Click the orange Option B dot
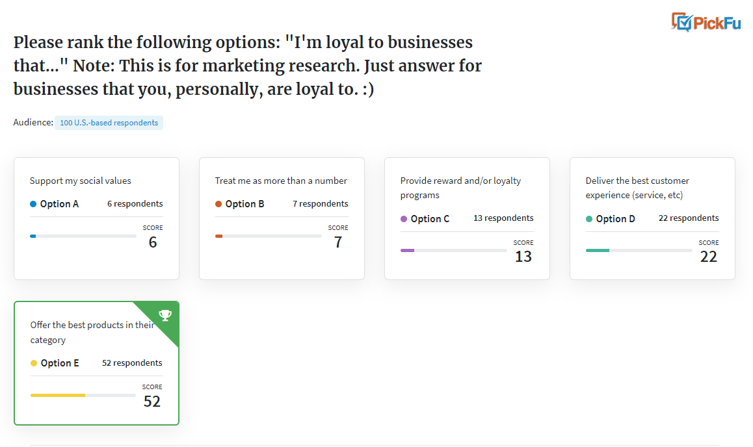Image resolution: width=753 pixels, height=447 pixels. [x=218, y=204]
